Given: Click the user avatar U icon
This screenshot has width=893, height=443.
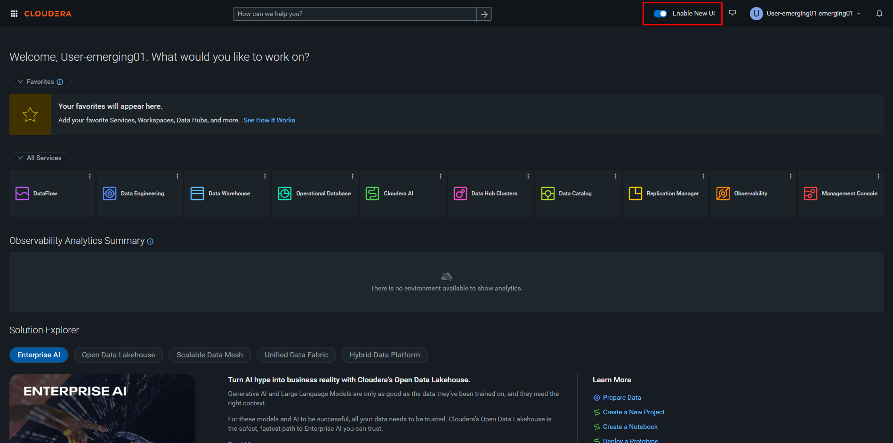Looking at the screenshot, I should (x=756, y=14).
